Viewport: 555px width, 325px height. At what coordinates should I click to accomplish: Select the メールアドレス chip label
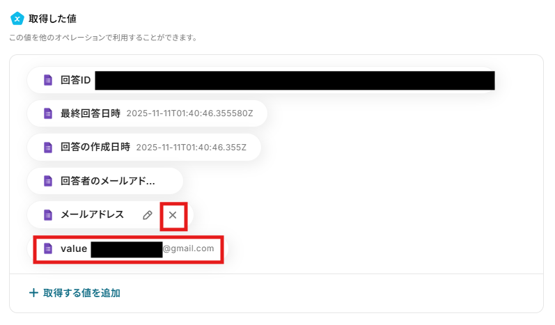[92, 214]
